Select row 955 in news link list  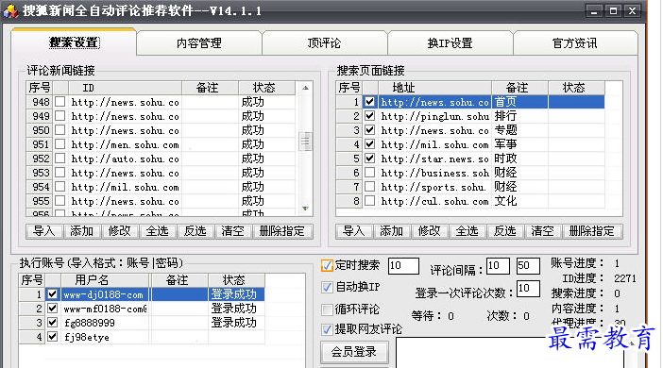click(x=161, y=201)
